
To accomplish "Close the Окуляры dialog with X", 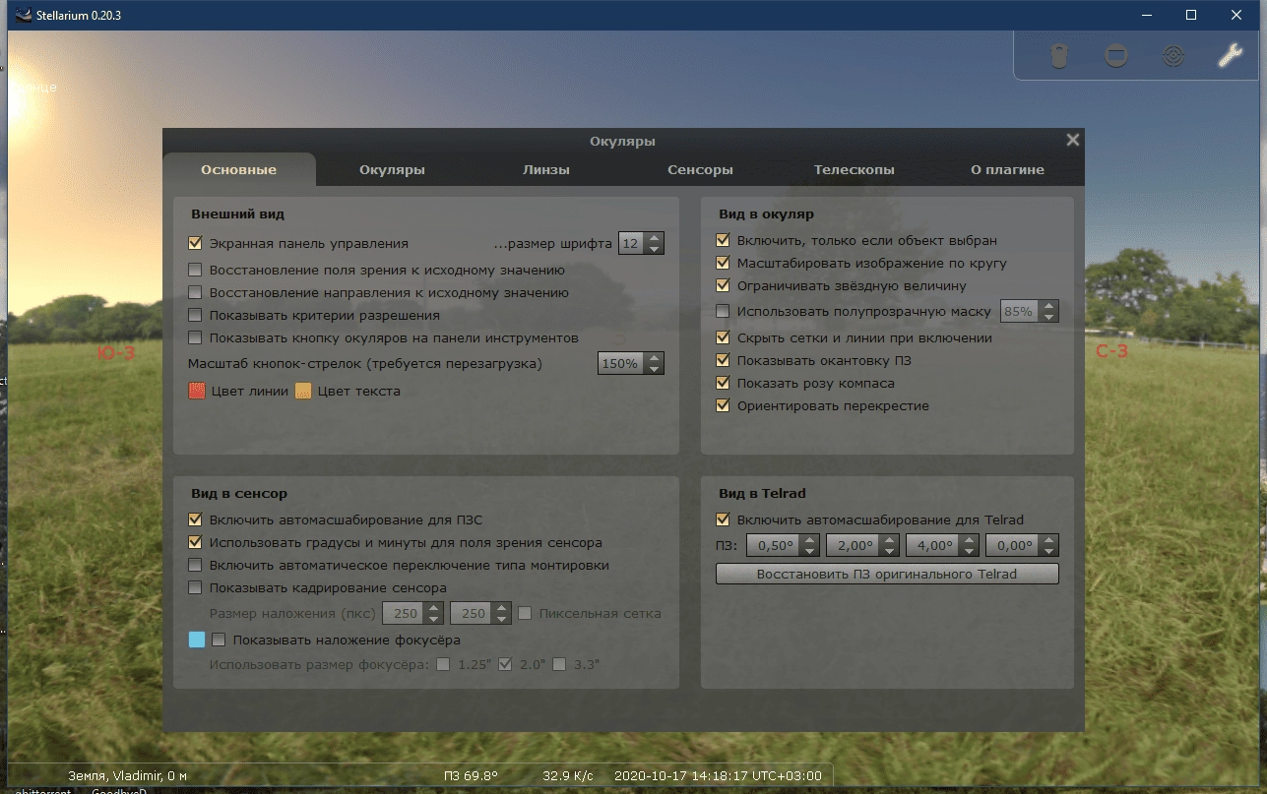I will point(1073,140).
